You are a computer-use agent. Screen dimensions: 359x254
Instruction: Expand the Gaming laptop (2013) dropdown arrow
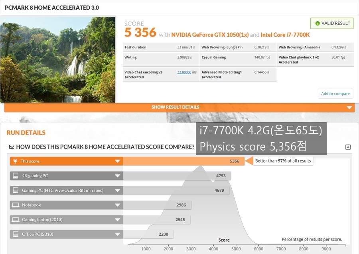[x=117, y=220]
